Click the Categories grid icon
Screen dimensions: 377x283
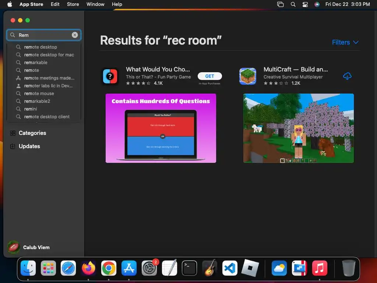(x=13, y=133)
